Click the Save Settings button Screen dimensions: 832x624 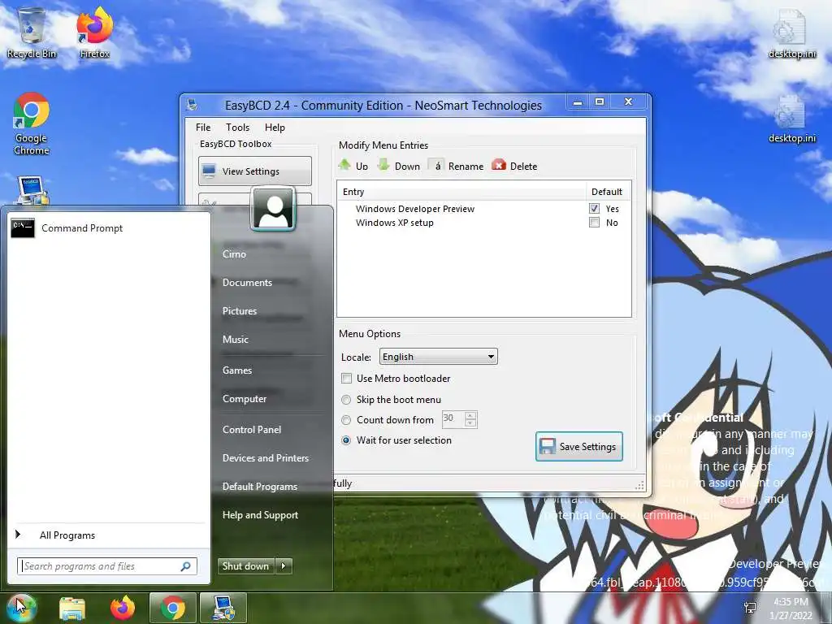[578, 447]
